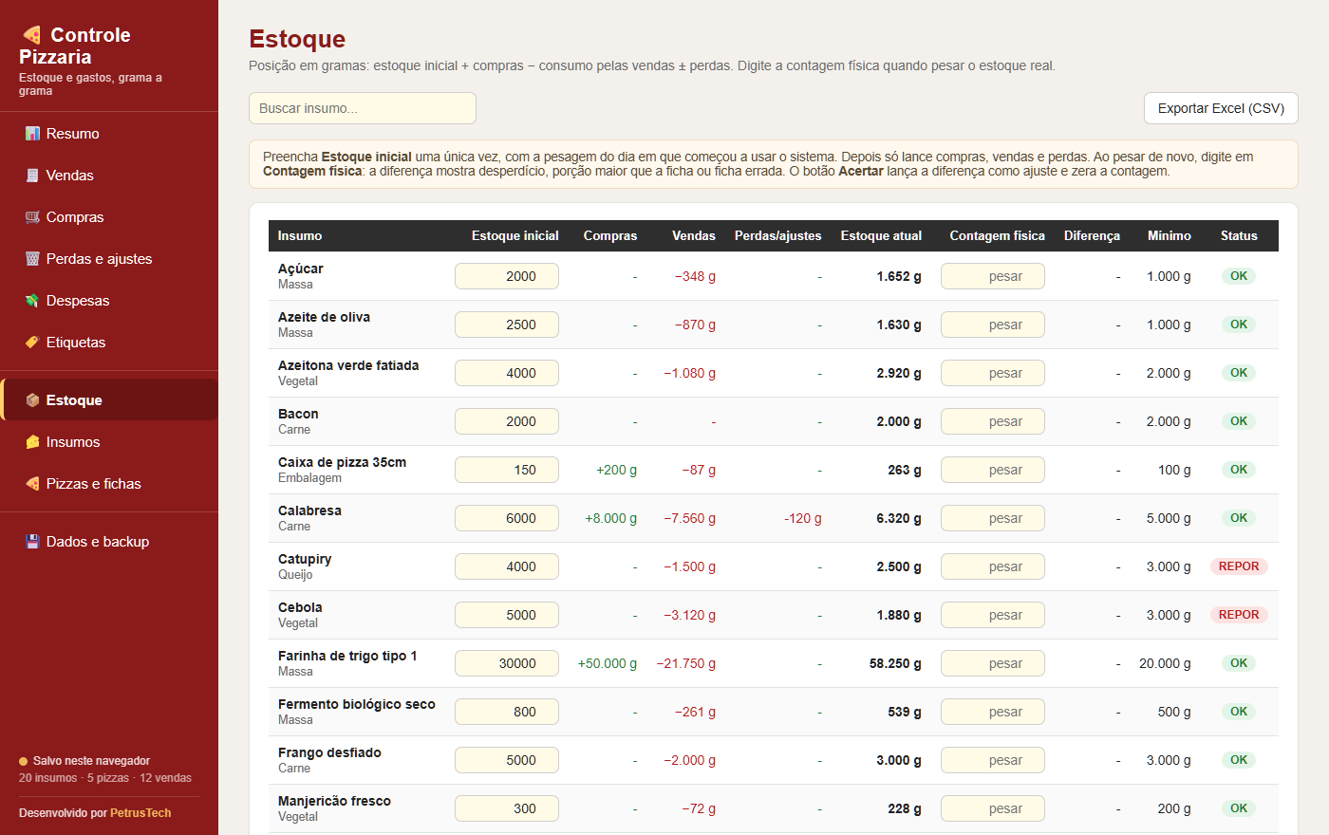Image resolution: width=1329 pixels, height=835 pixels.
Task: Navigate to Perdas e ajustes
Action: (x=109, y=259)
